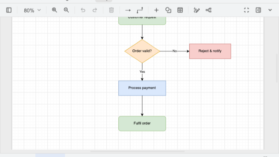The height and width of the screenshot is (157, 279).
Task: Select the straight arrow connection tool
Action: click(128, 10)
